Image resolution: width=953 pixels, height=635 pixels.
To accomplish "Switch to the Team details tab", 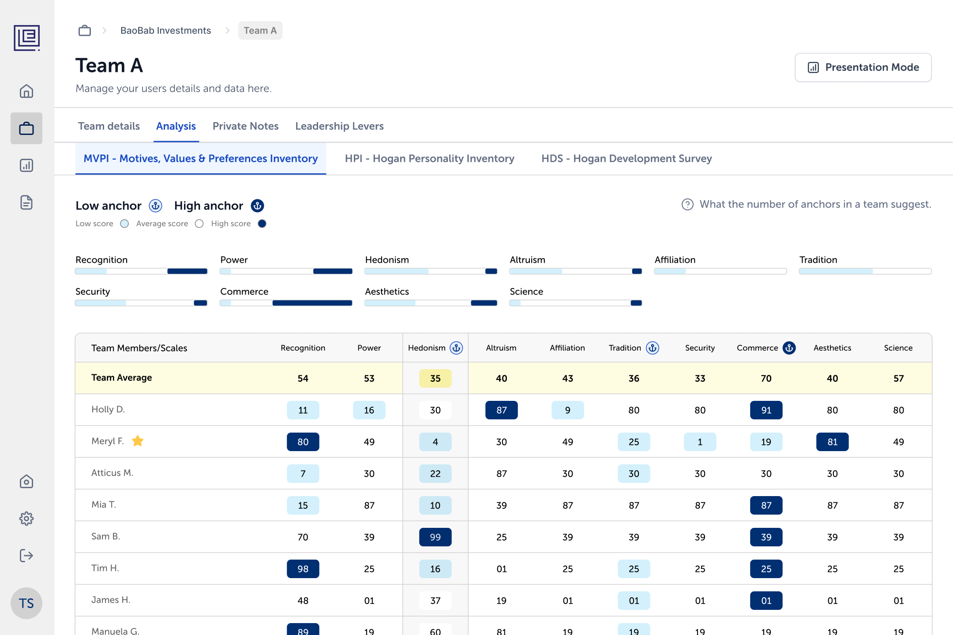I will coord(109,126).
